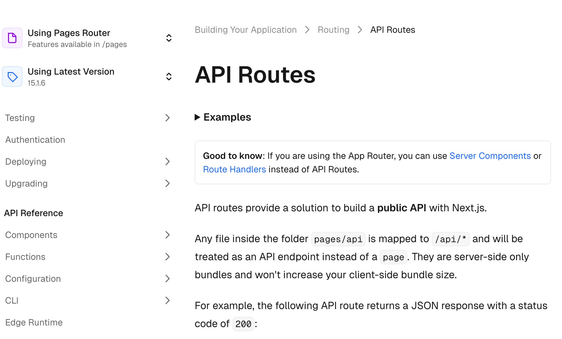Open the version selector up-down arrows

(169, 77)
